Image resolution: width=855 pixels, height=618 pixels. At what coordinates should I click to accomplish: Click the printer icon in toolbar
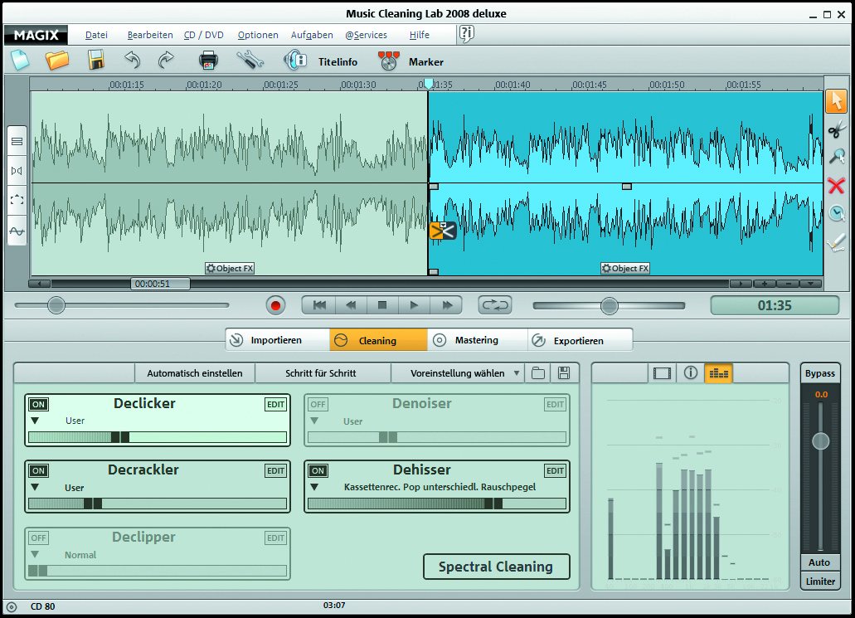[208, 61]
